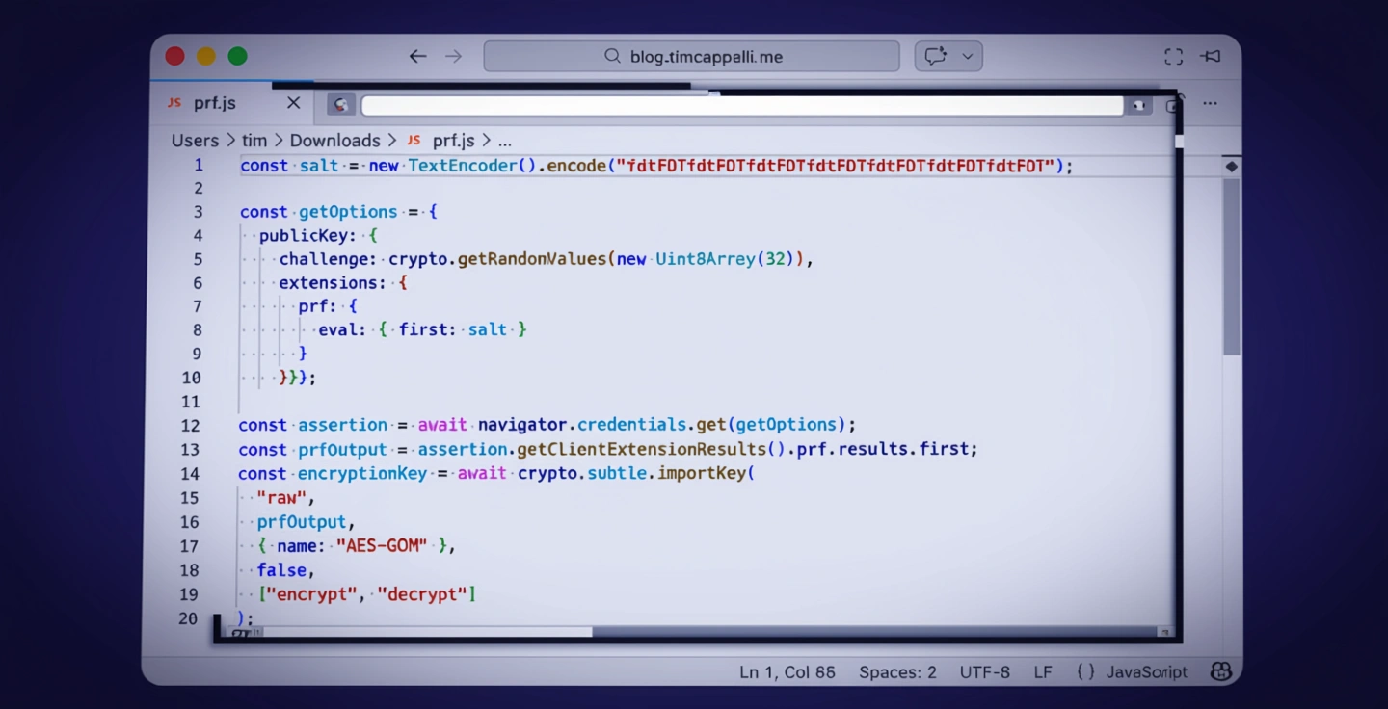Change indentation via Spaces: 2
The height and width of the screenshot is (709, 1388).
pos(897,671)
